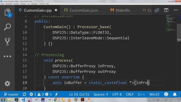Click line number 15 in the gutter
The width and height of the screenshot is (181, 102).
coord(25,60)
